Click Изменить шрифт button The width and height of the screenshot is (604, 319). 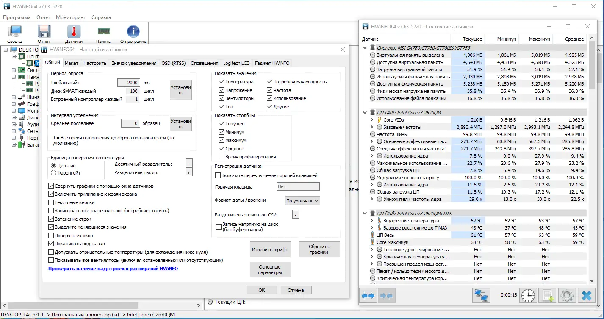point(270,250)
